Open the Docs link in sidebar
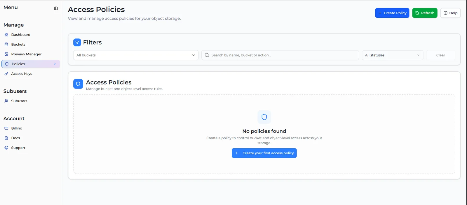Image resolution: width=467 pixels, height=205 pixels. point(31,138)
